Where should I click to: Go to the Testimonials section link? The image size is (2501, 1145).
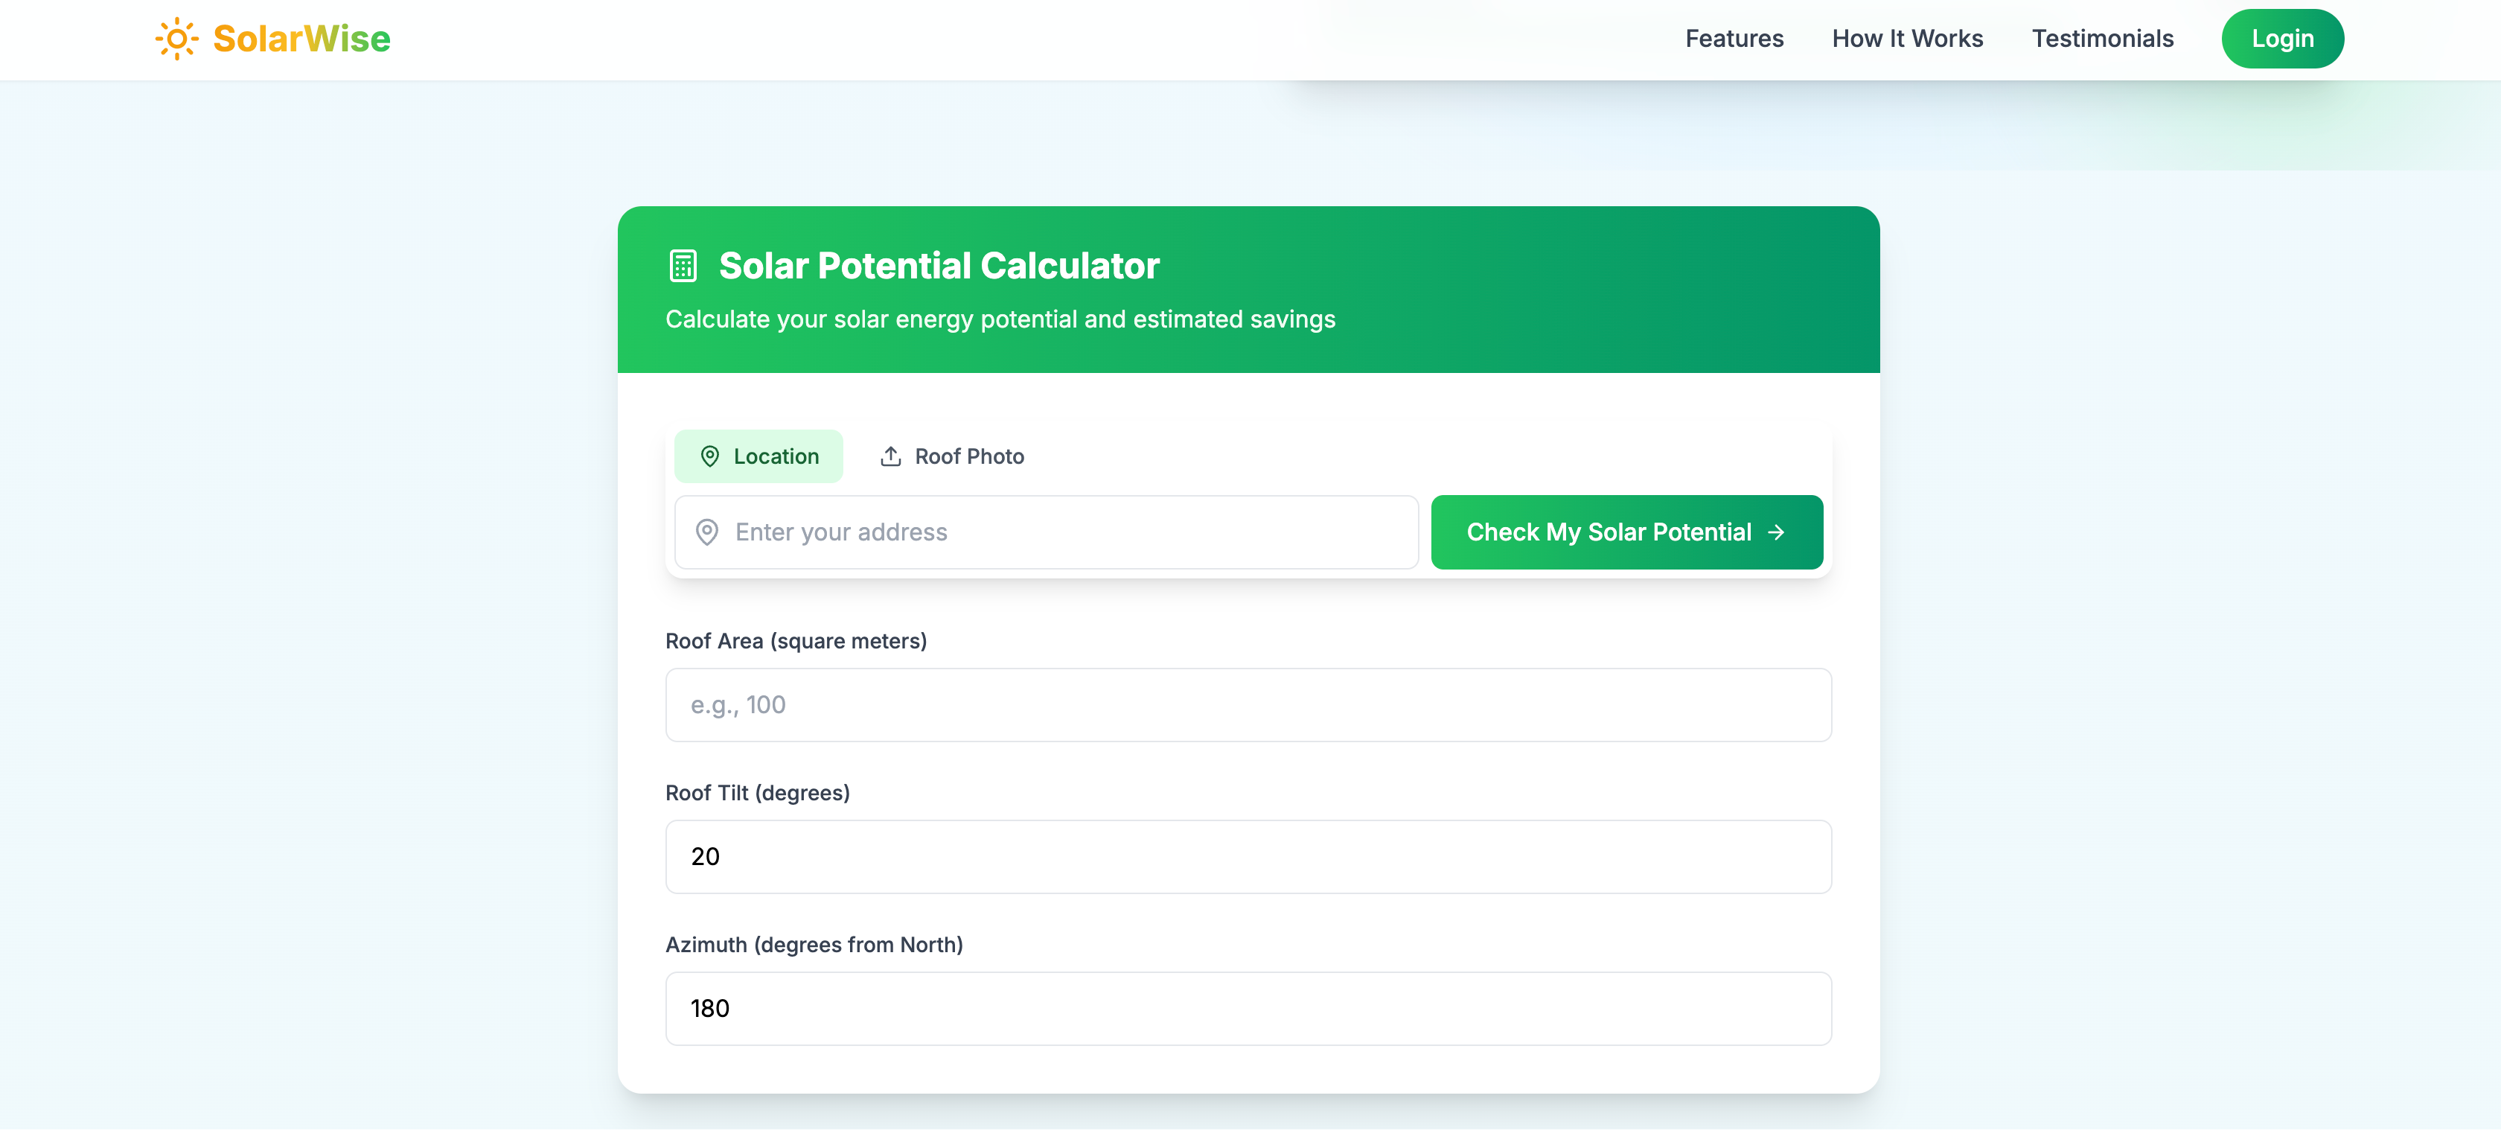click(x=2102, y=39)
